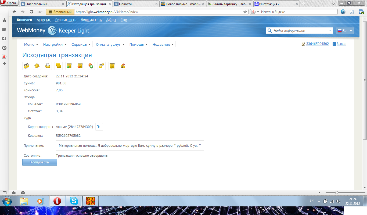This screenshot has width=367, height=215.
Task: Click the volume icon in system tray
Action: [338, 201]
